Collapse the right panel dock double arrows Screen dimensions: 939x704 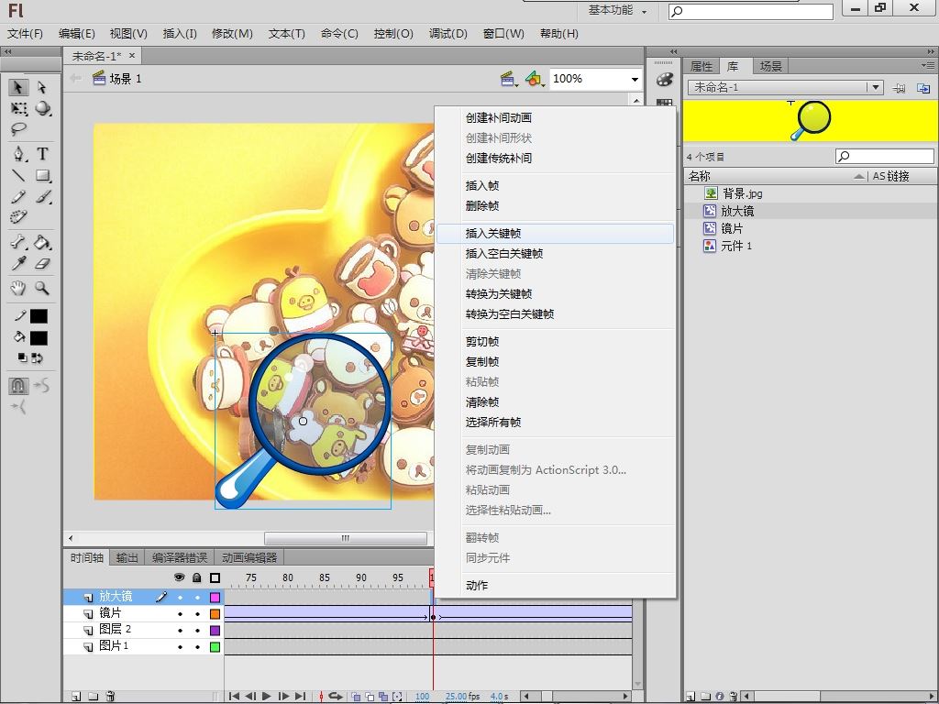(x=932, y=51)
